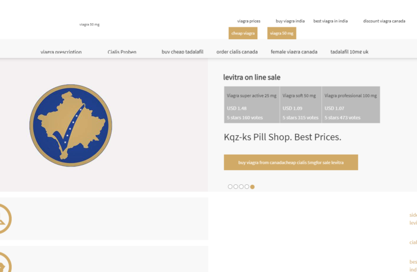Click the 'levitra on line sale' heading
The image size is (417, 272).
(252, 77)
